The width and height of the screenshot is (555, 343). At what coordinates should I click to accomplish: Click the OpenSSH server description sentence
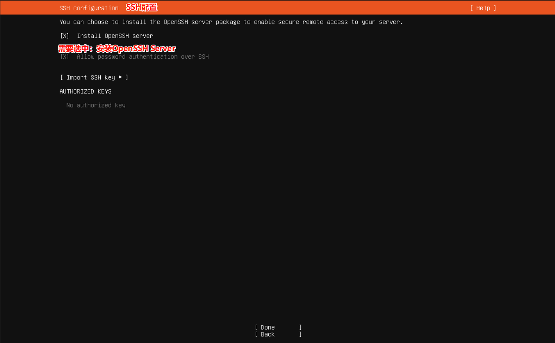click(x=231, y=22)
